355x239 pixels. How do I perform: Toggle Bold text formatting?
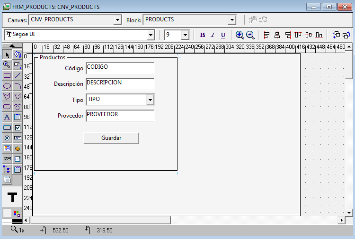(x=203, y=35)
